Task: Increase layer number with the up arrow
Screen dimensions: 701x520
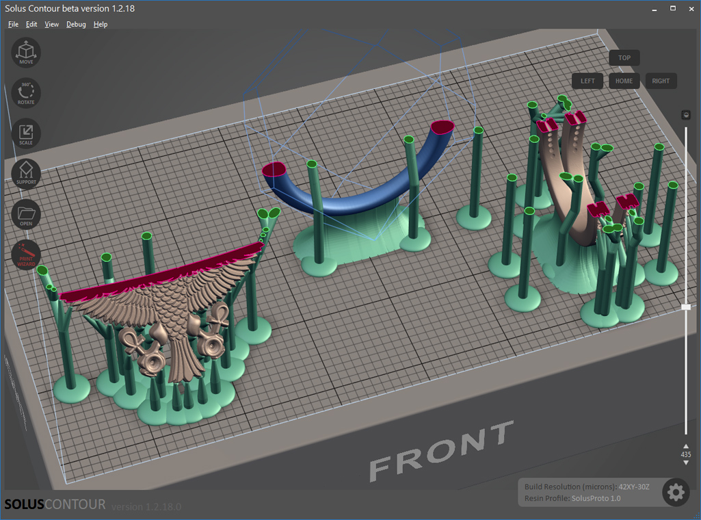Action: pyautogui.click(x=686, y=446)
